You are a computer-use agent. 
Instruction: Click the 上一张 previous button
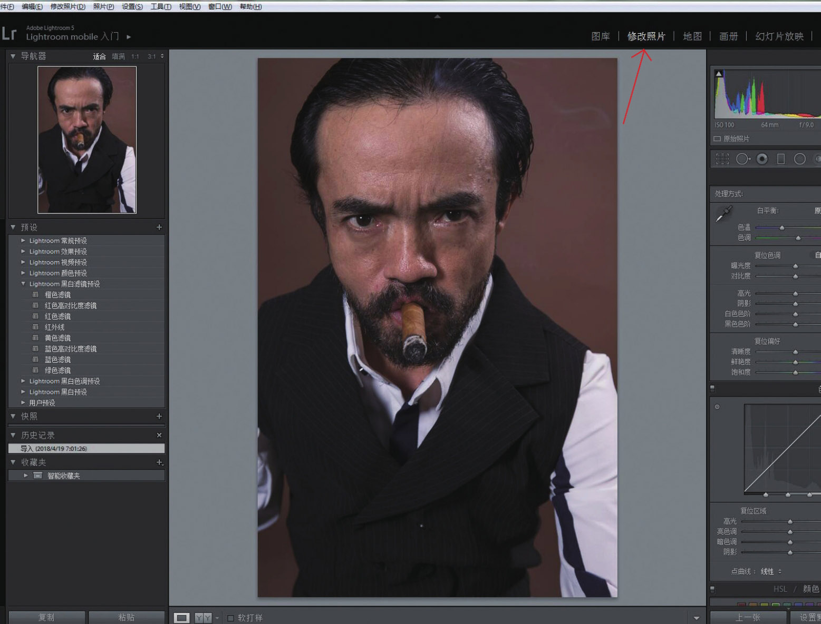[748, 617]
